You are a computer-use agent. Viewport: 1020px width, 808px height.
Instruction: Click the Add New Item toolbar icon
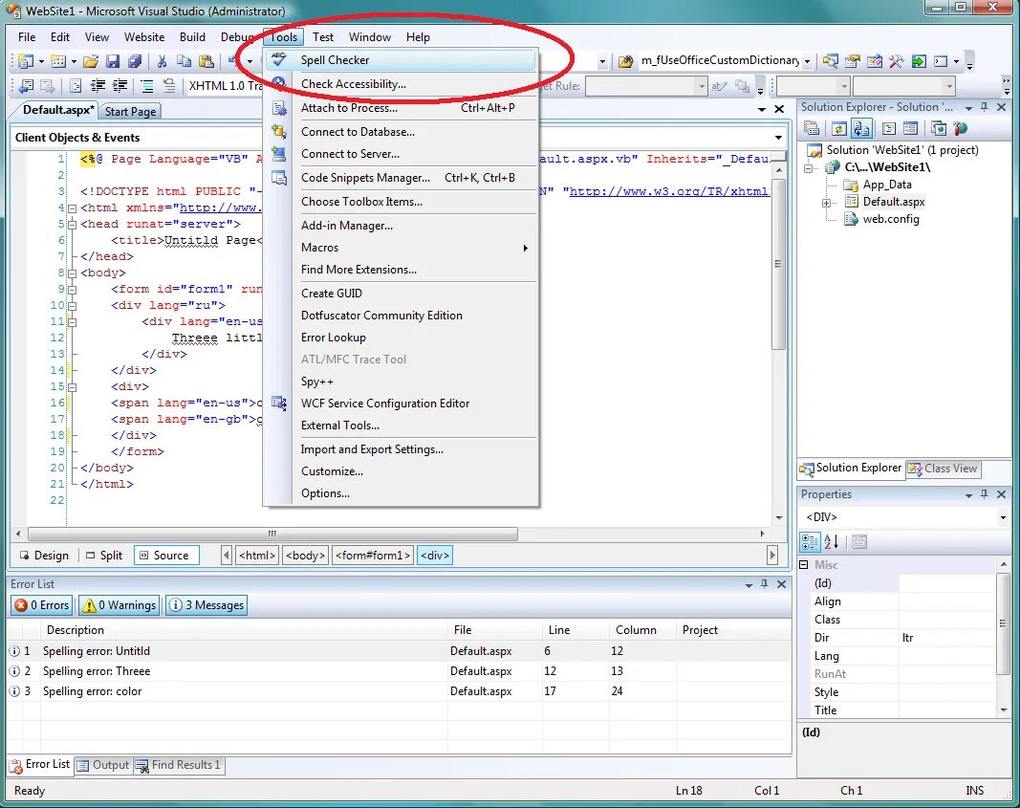(x=58, y=61)
